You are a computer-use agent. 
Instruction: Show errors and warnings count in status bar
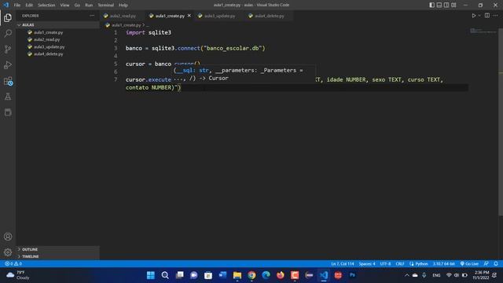pyautogui.click(x=13, y=263)
